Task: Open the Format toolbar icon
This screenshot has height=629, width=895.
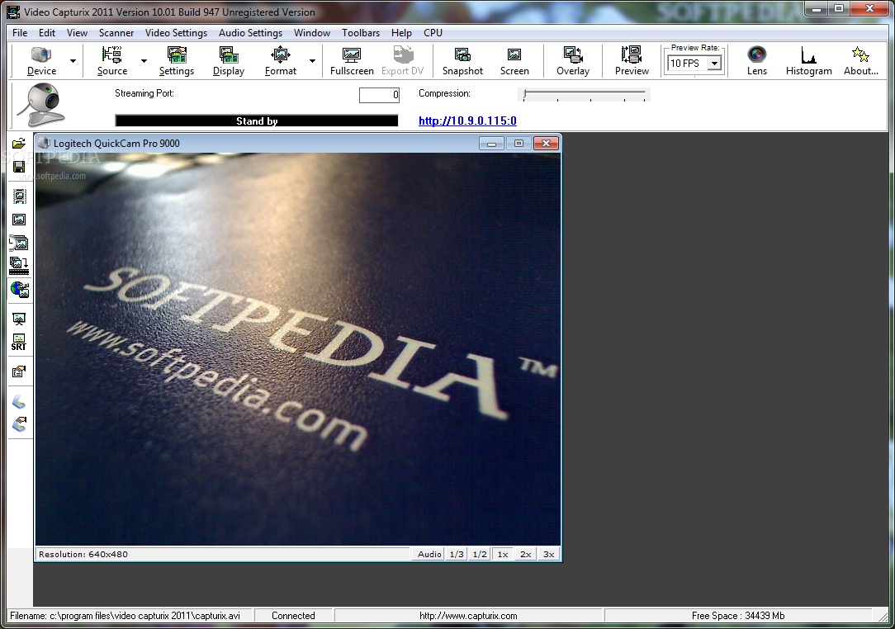Action: 280,62
